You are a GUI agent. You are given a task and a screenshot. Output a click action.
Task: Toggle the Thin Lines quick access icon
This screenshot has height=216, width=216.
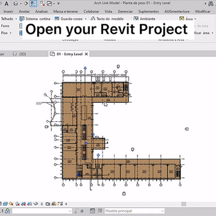tap(34, 4)
